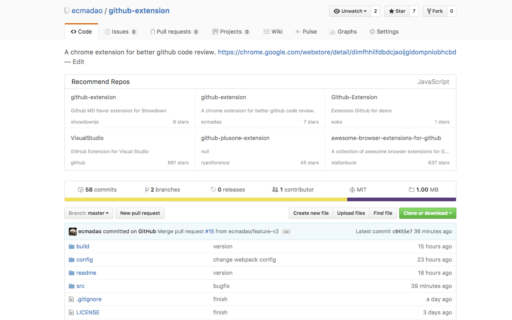This screenshot has height=320, width=512.
Task: Click the readme folder icon
Action: click(72, 273)
